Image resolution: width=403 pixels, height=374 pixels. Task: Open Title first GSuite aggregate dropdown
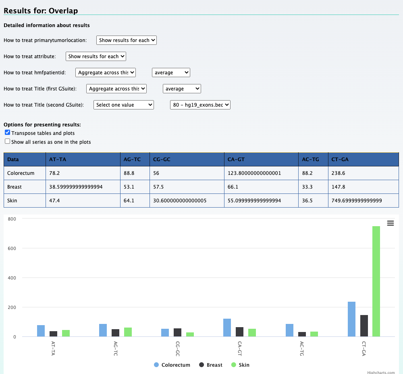116,89
